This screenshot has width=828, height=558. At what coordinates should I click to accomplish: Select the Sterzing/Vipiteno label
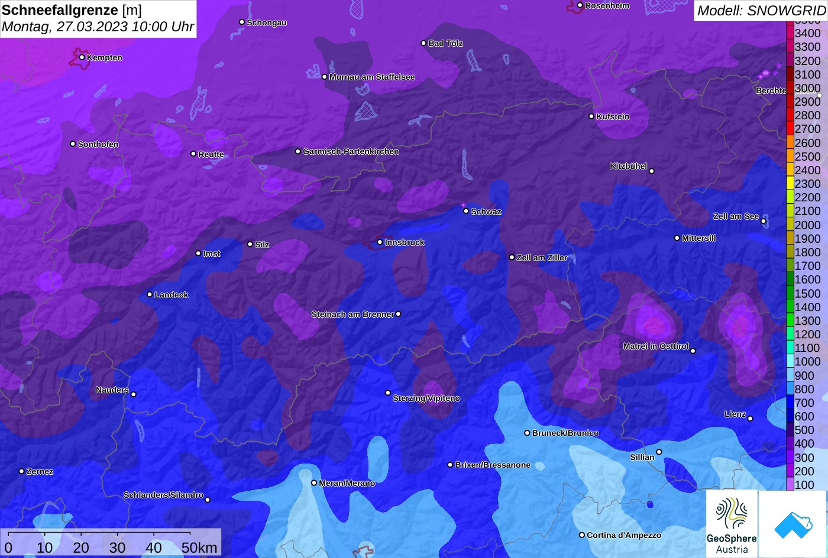pyautogui.click(x=426, y=399)
